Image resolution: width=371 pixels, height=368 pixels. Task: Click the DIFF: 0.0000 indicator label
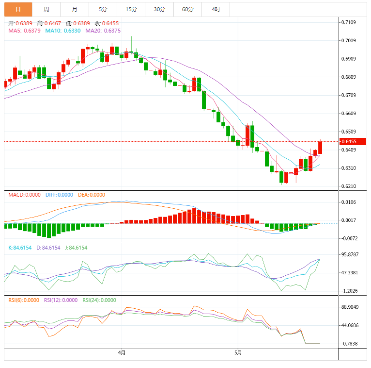click(59, 195)
